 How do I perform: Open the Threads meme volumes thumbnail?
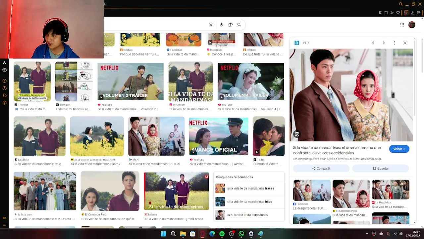pos(74,81)
